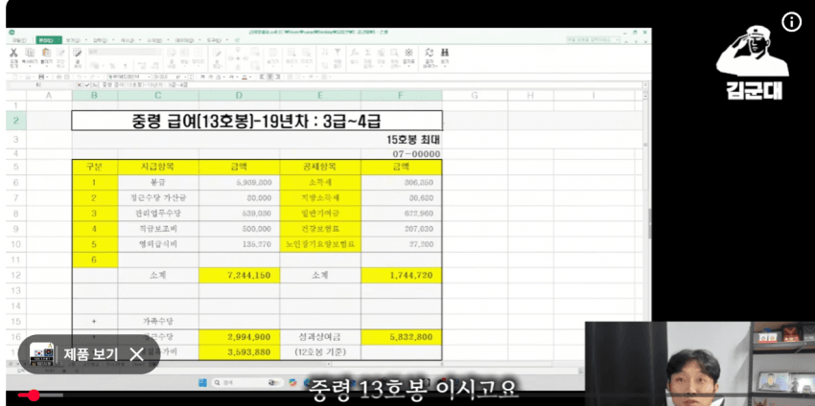
Task: Select column D header
Action: 239,96
